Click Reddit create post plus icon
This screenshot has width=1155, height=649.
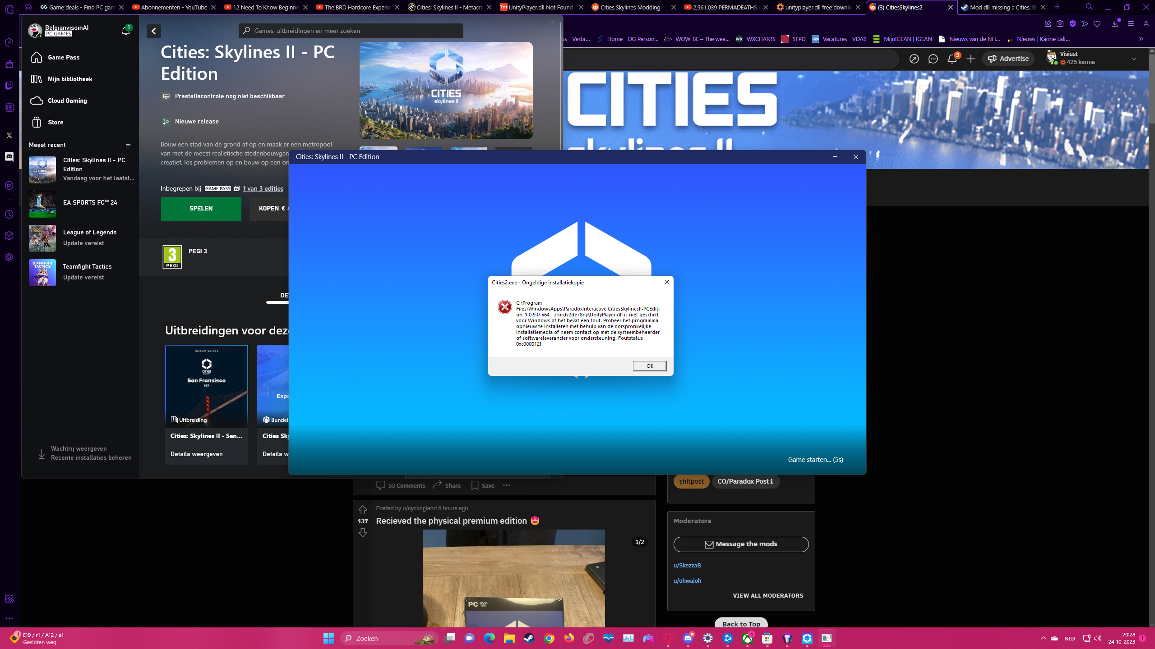pyautogui.click(x=970, y=59)
